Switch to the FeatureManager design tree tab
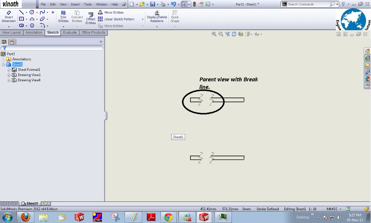Viewport: 371px width, 223px height. 4,42
